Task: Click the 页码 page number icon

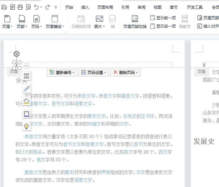Action: [36, 19]
